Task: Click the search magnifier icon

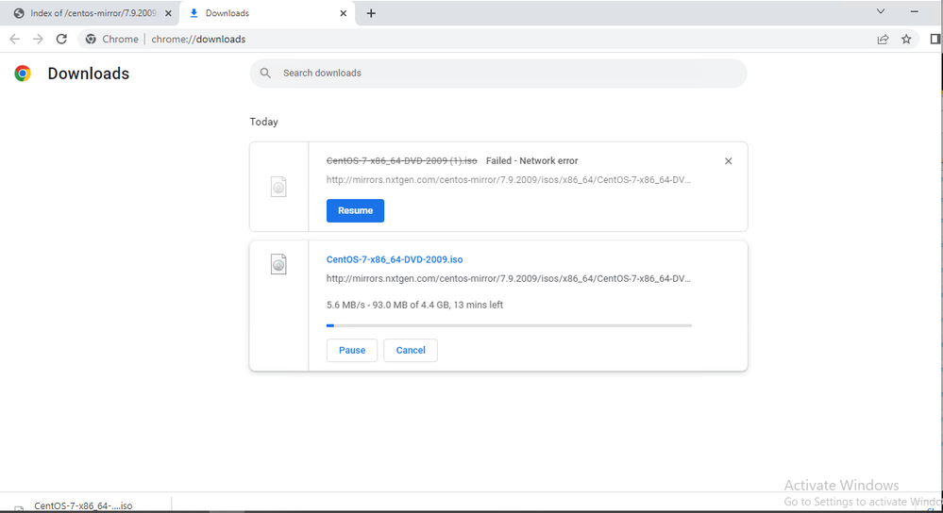Action: (265, 74)
